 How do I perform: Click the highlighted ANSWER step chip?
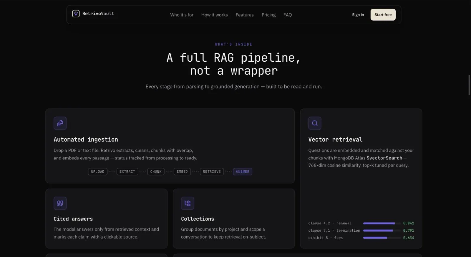pyautogui.click(x=243, y=172)
